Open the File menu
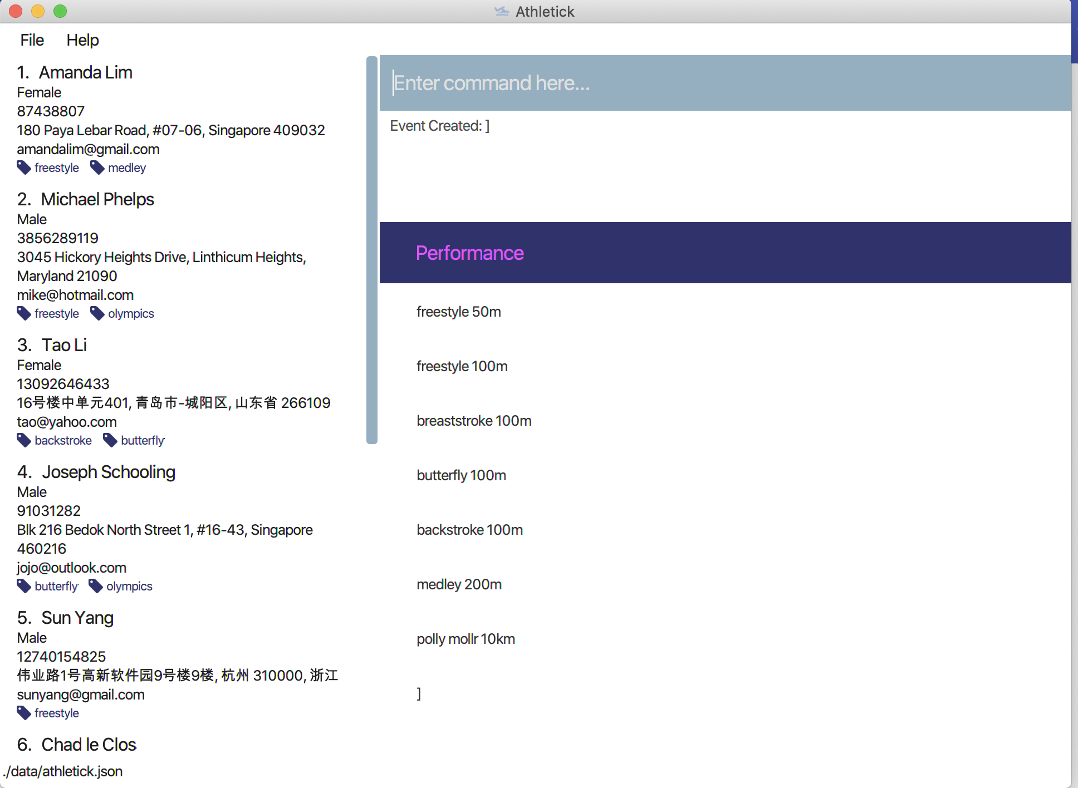 pyautogui.click(x=32, y=40)
